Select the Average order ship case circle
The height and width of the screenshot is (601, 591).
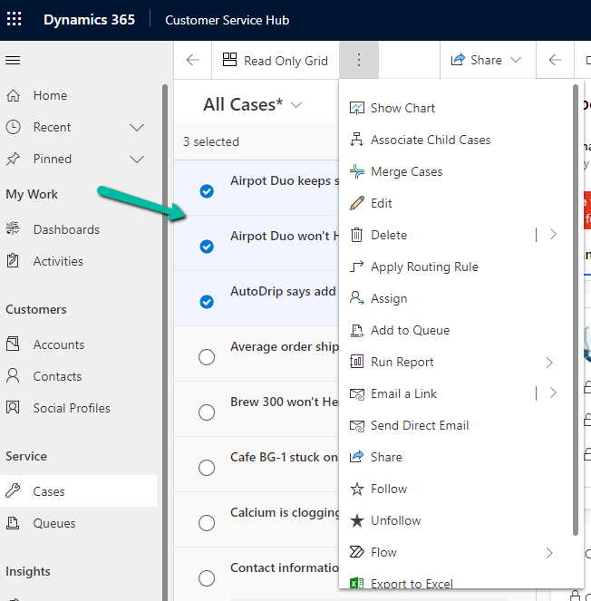207,357
